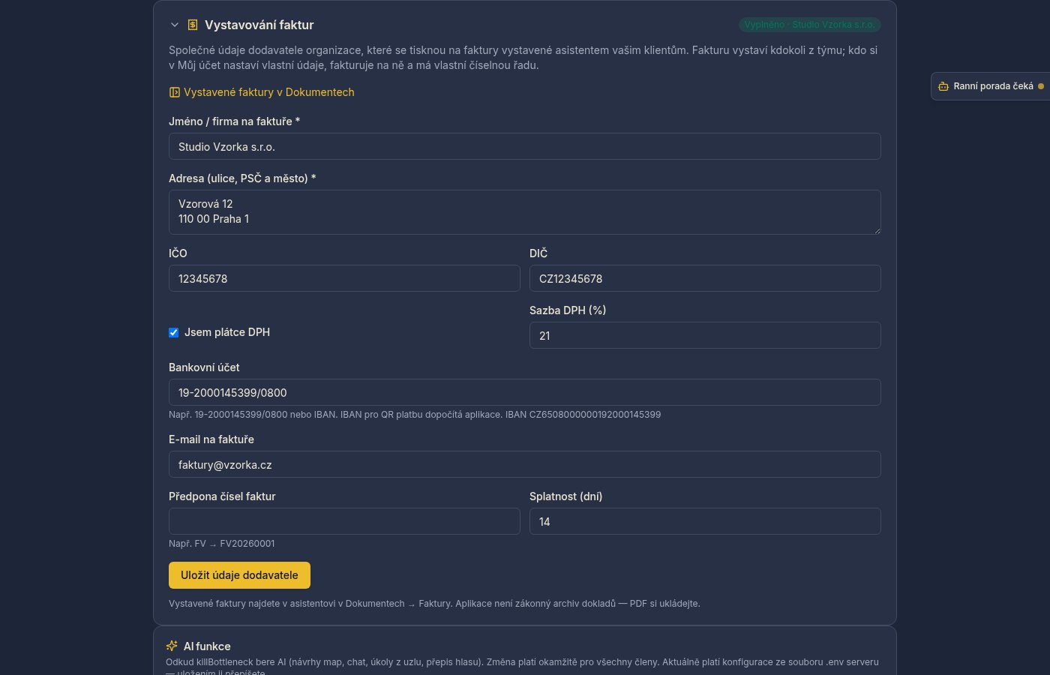Click the invoice icon beside Vystavování faktur

coord(193,25)
